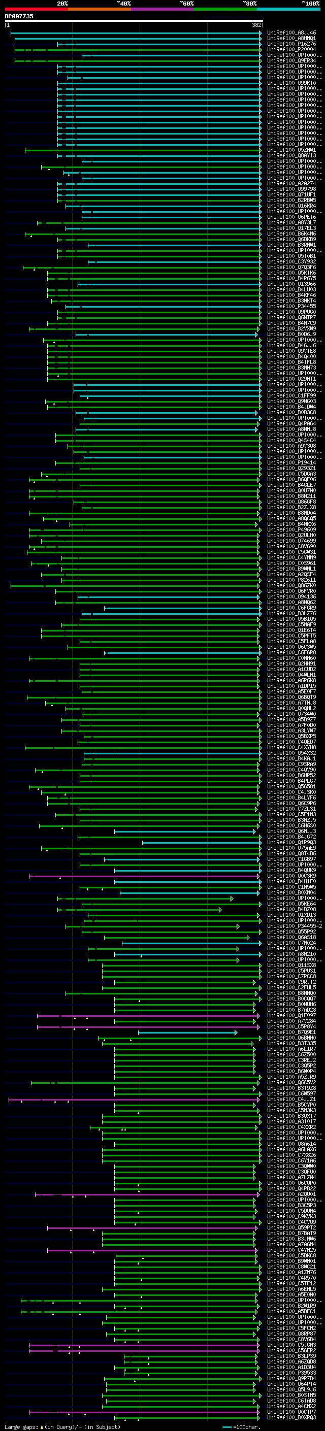325x1431 pixels.
Task: Click label UniRef100_Q0CTP7
Action: pos(291,1412)
